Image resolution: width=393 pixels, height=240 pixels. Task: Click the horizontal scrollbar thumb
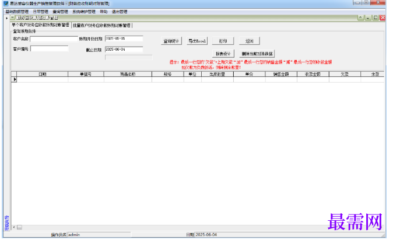click(x=20, y=227)
